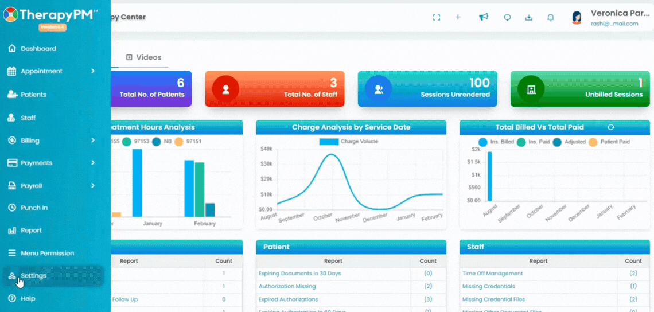Toggle Patient Paid legend series
654x312 pixels.
[x=609, y=142]
